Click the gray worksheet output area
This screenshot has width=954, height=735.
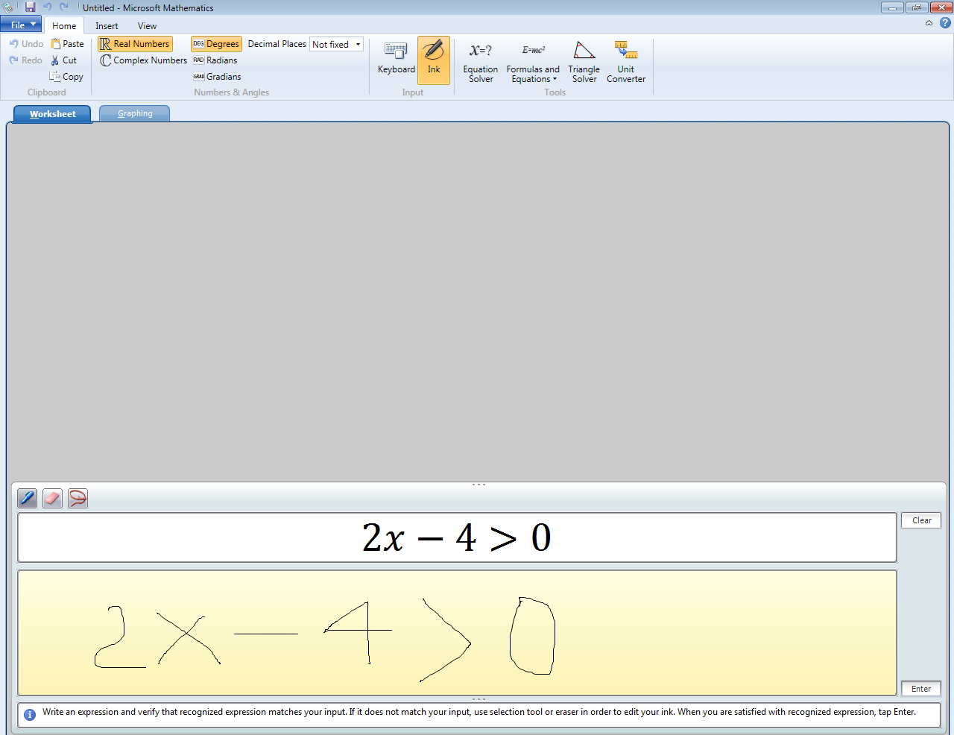pyautogui.click(x=478, y=301)
